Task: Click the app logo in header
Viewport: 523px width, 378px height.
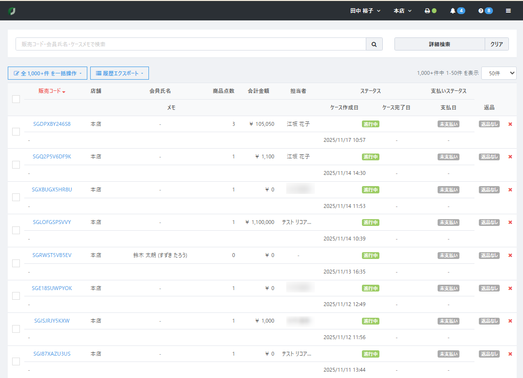Action: click(x=12, y=11)
